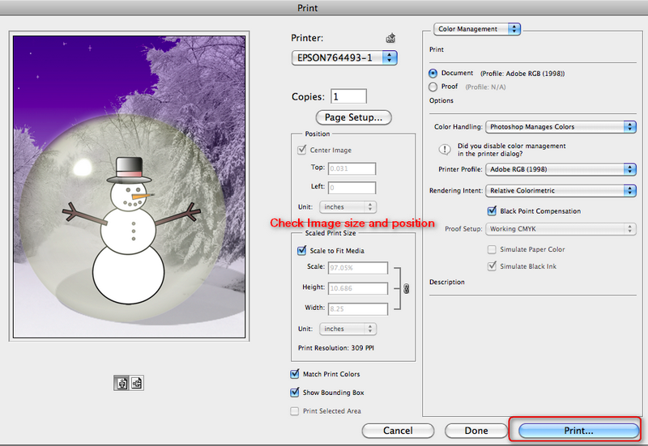Open the Color Management panel menu
Viewport: 648px width, 446px height.
477,29
